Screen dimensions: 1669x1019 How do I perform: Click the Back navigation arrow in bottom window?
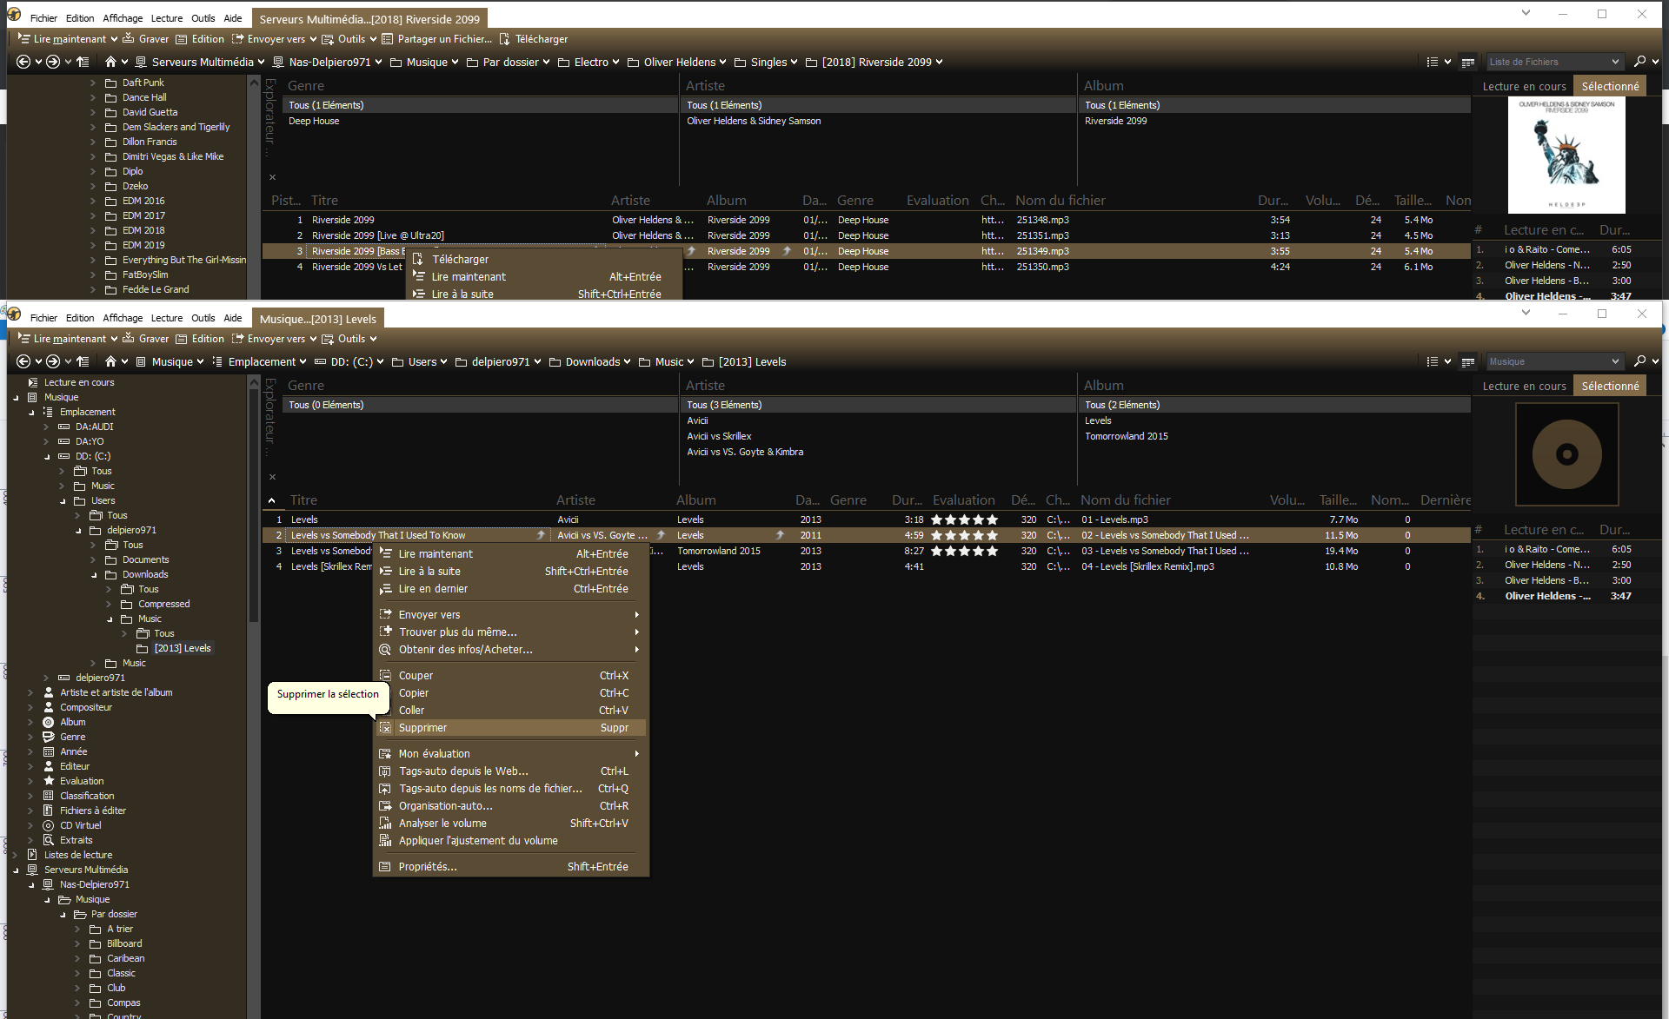click(23, 361)
